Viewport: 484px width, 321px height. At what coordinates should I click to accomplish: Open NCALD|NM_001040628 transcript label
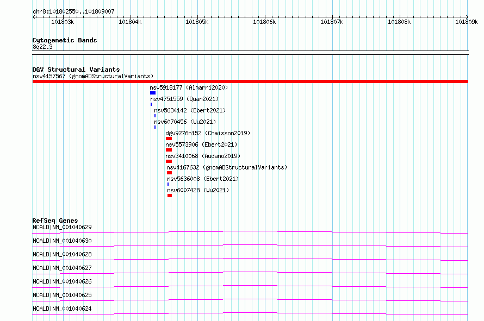click(x=62, y=254)
